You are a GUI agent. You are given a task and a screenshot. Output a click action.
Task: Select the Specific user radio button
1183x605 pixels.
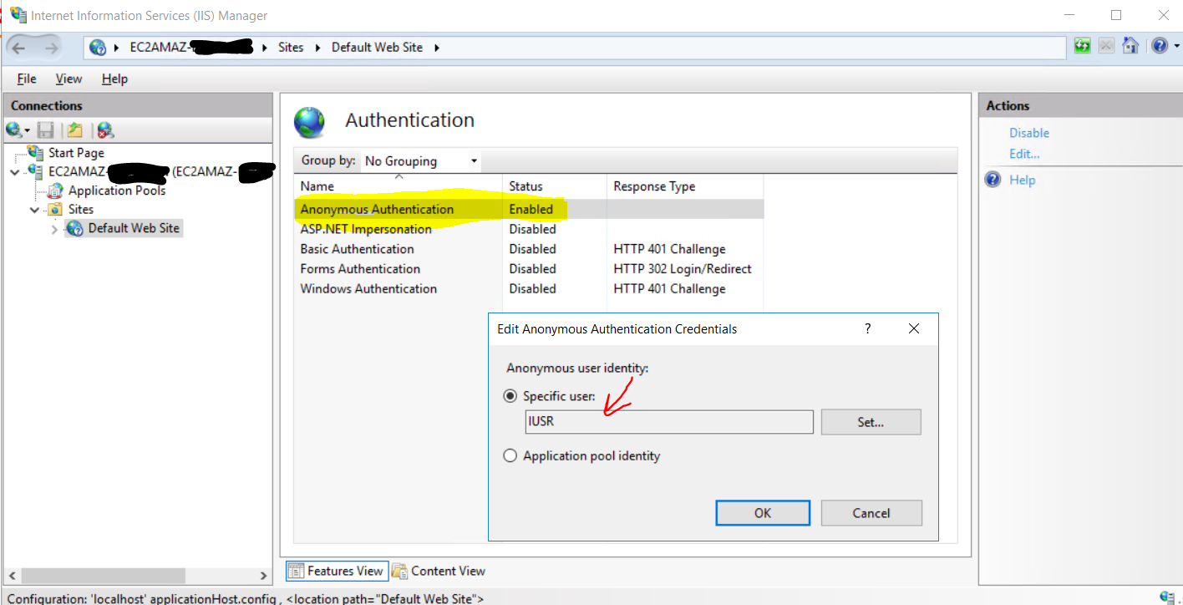(510, 396)
